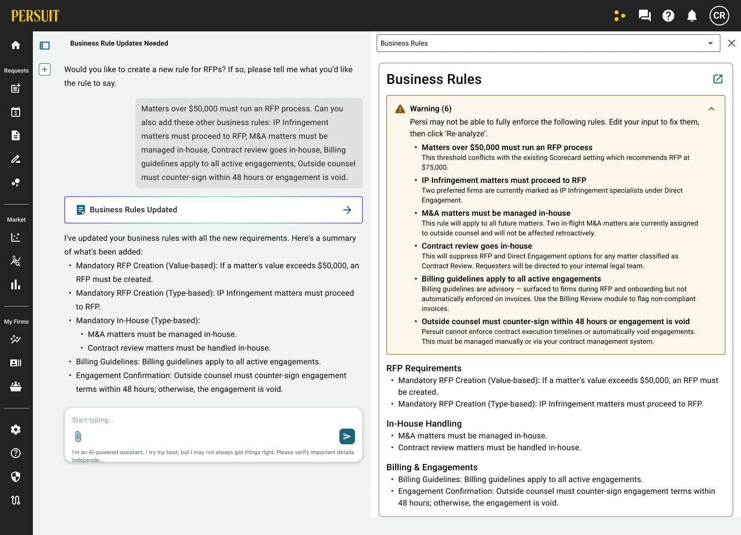Click the Market sidebar label
The width and height of the screenshot is (741, 535).
tap(16, 220)
